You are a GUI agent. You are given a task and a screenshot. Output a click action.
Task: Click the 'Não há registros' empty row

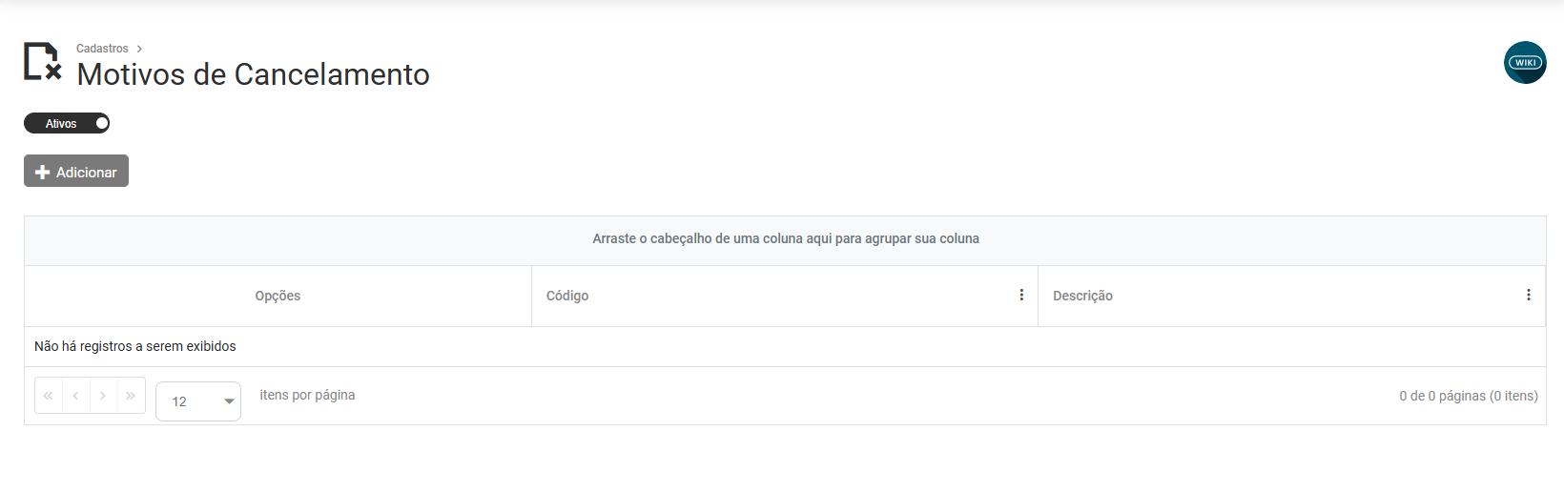coord(135,346)
